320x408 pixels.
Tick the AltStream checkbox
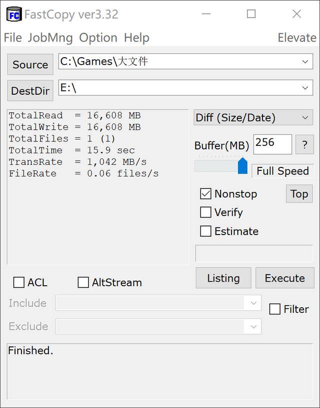83,283
